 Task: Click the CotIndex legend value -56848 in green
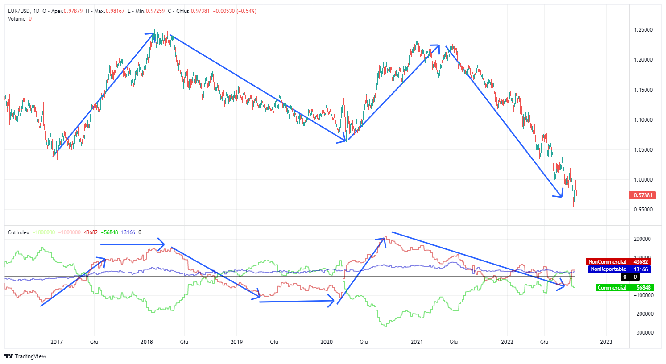pos(109,232)
